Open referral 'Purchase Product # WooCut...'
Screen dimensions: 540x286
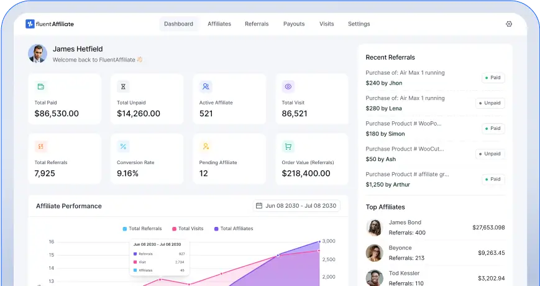[x=405, y=149]
